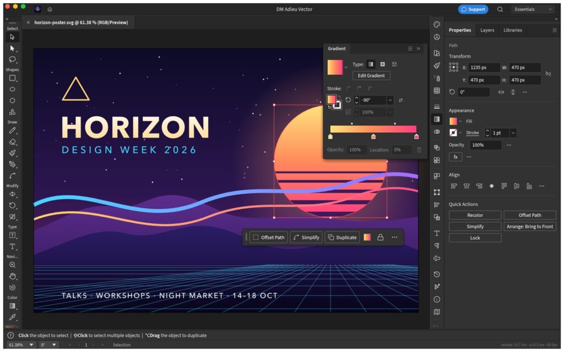This screenshot has height=352, width=564.
Task: Select the Ellipse shape tool
Action: (12, 89)
